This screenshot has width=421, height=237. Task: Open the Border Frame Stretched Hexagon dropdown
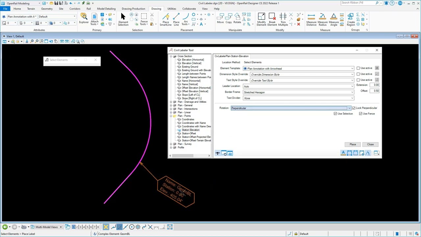click(x=298, y=92)
